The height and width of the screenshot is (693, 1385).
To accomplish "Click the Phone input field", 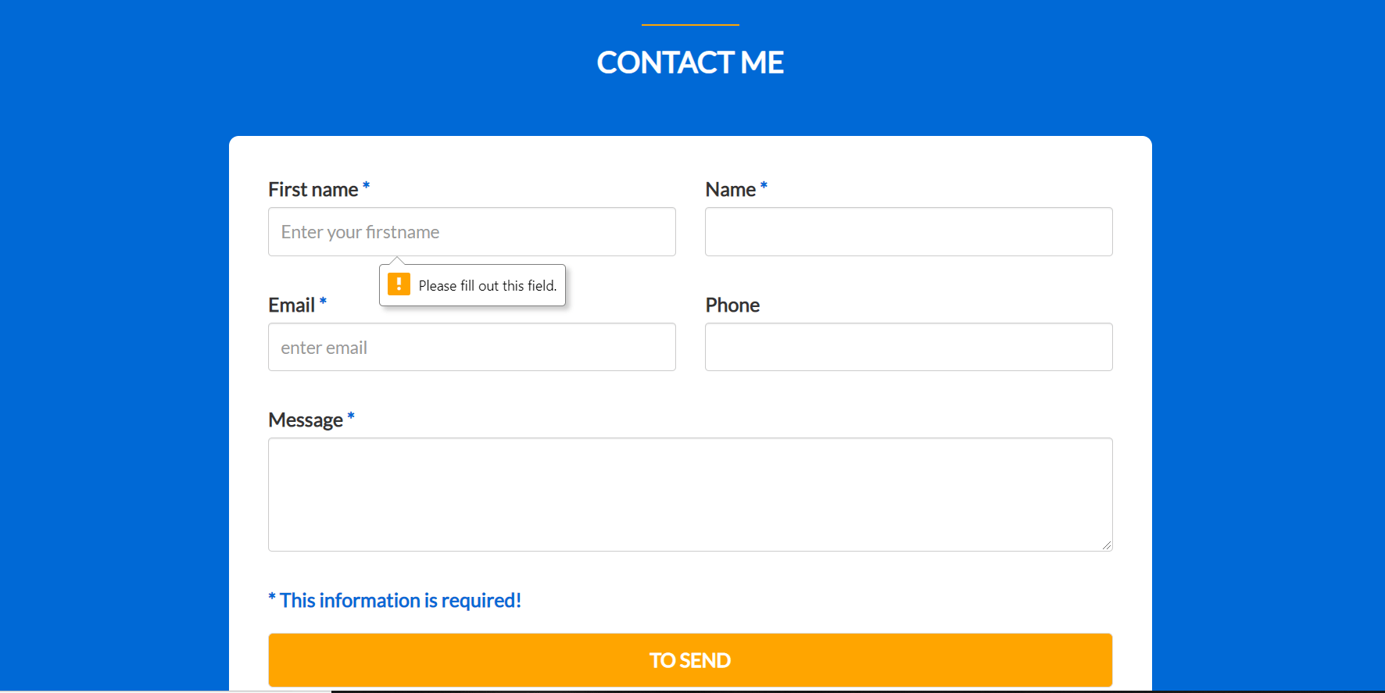I will tap(908, 347).
